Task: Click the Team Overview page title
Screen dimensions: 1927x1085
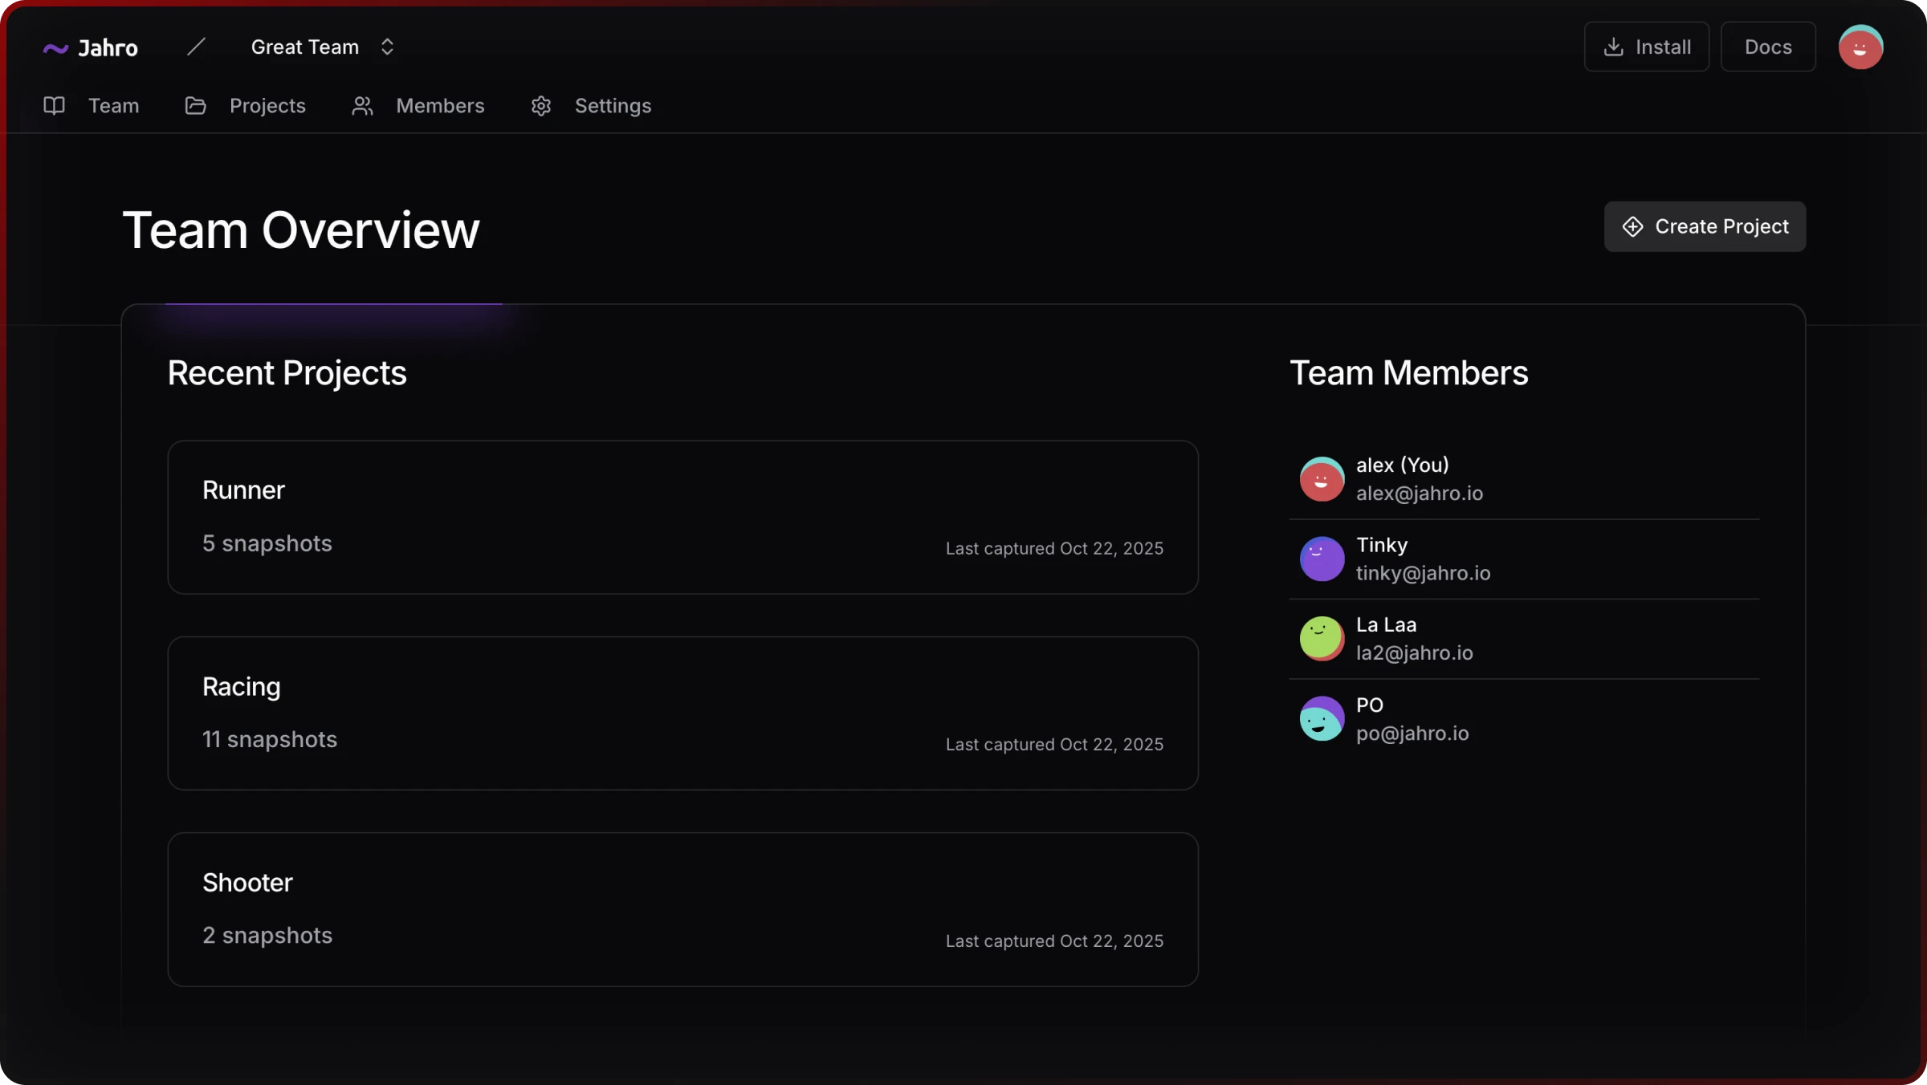Action: (301, 231)
